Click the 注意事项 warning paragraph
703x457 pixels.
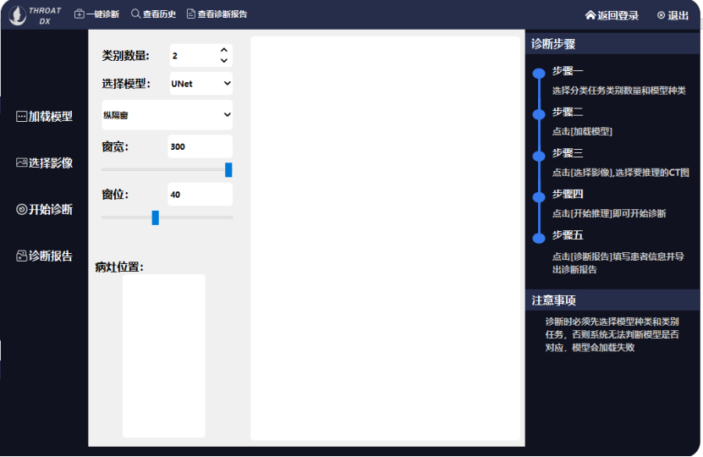pos(612,334)
